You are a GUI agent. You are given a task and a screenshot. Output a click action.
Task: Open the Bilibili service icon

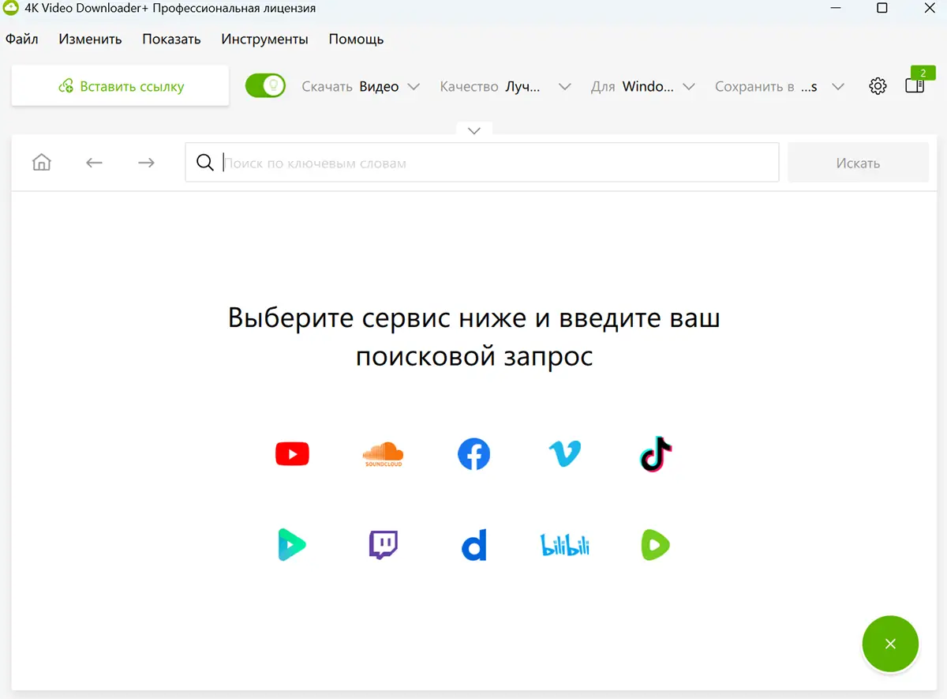coord(564,545)
